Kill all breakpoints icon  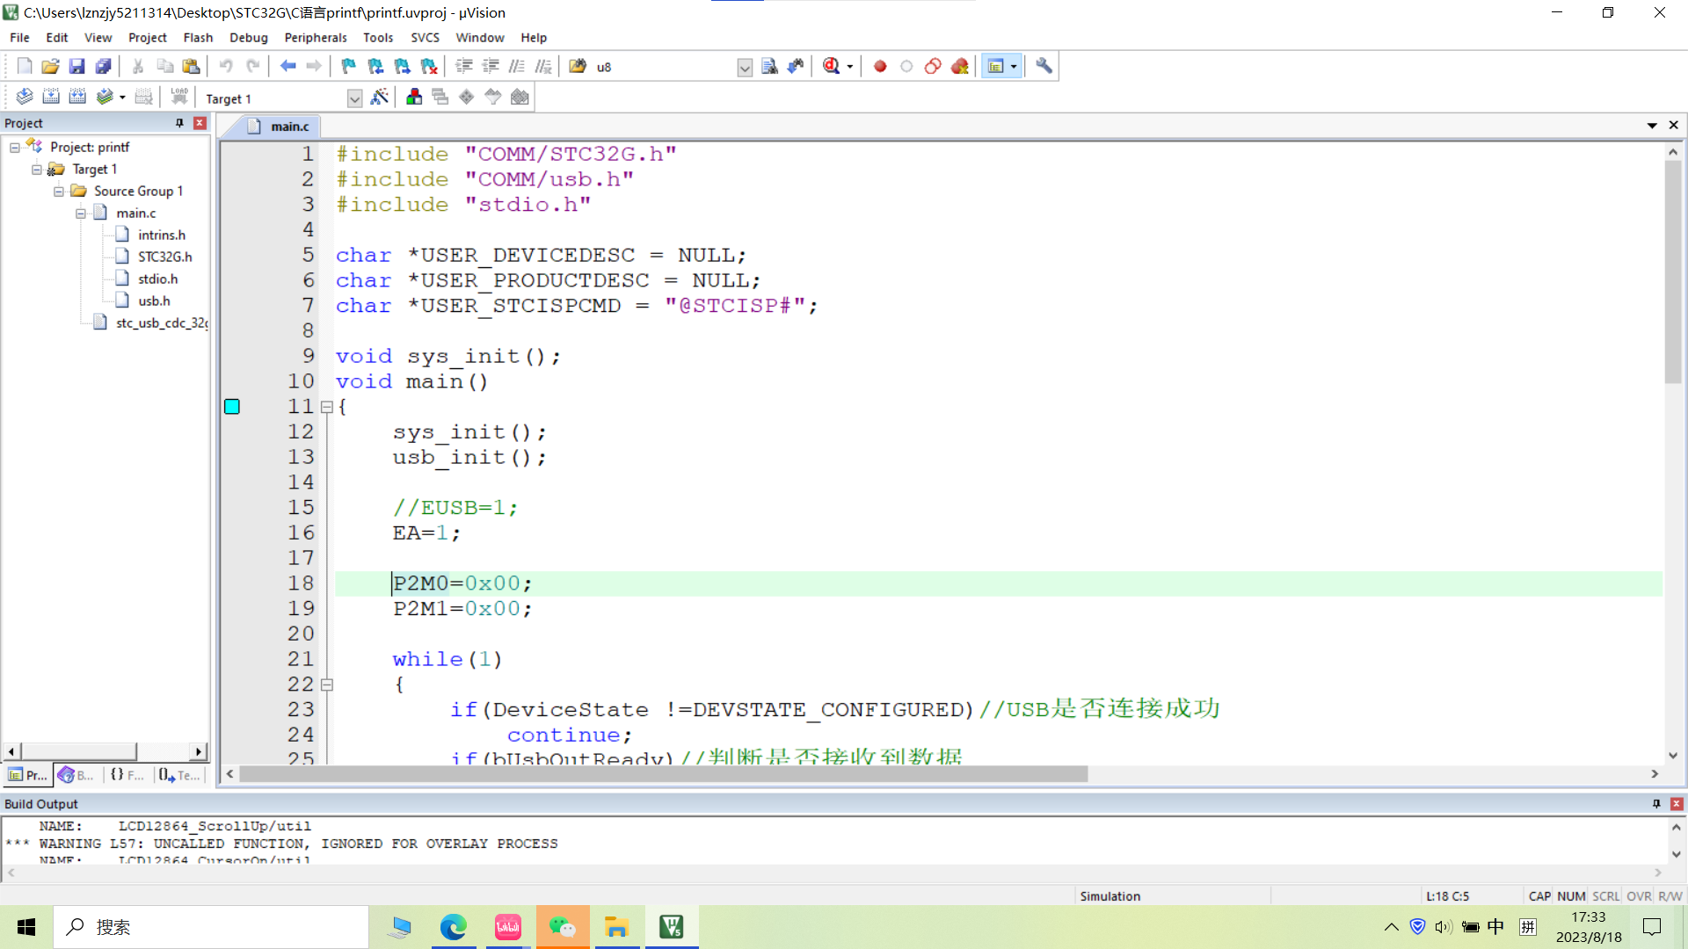click(x=959, y=66)
